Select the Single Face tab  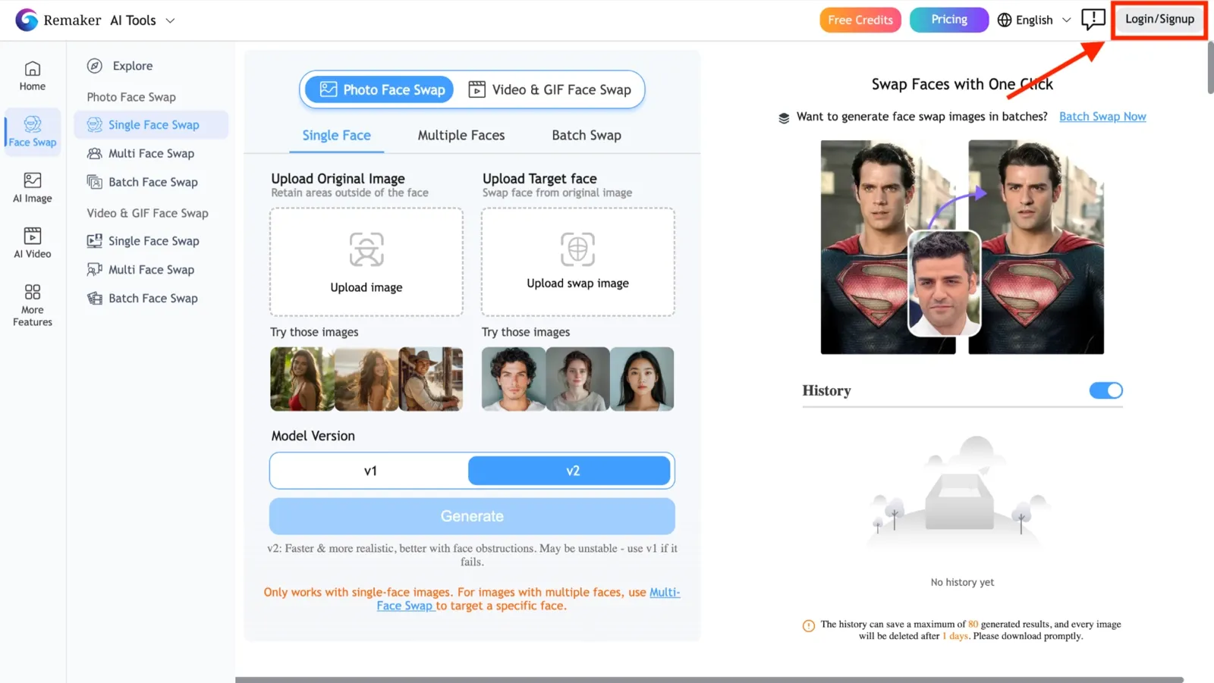pyautogui.click(x=336, y=136)
